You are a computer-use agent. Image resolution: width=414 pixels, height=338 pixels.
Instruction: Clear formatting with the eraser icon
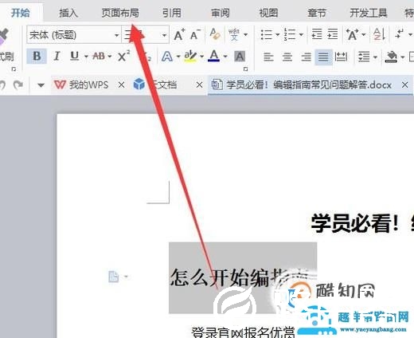pyautogui.click(x=215, y=34)
